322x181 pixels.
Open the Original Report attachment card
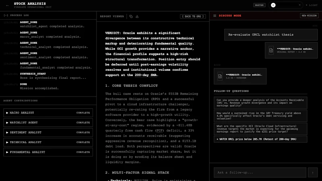pos(291,50)
